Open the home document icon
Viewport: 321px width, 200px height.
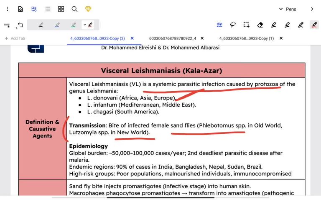20,9
